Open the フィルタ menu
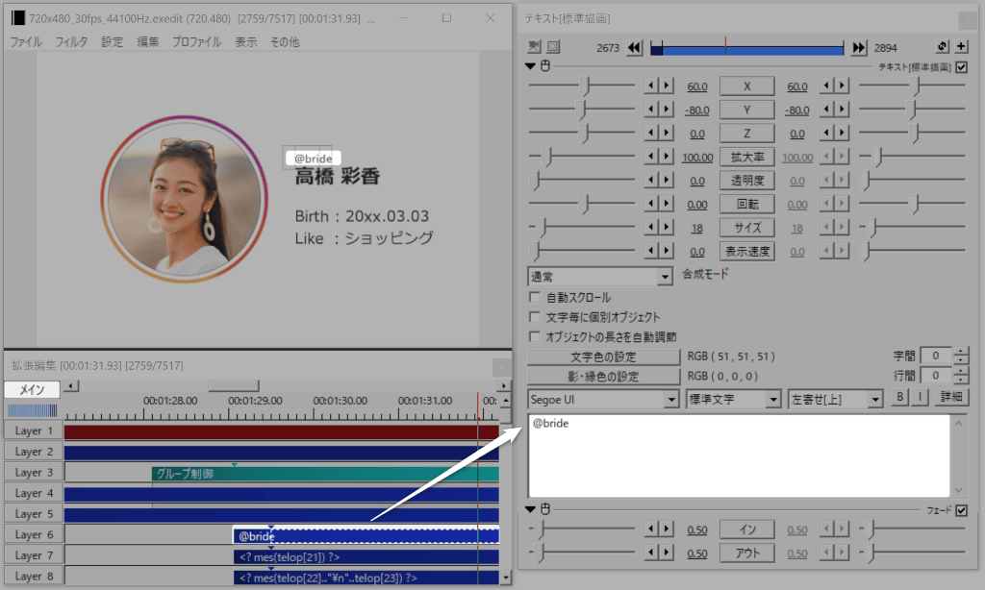 coord(71,42)
